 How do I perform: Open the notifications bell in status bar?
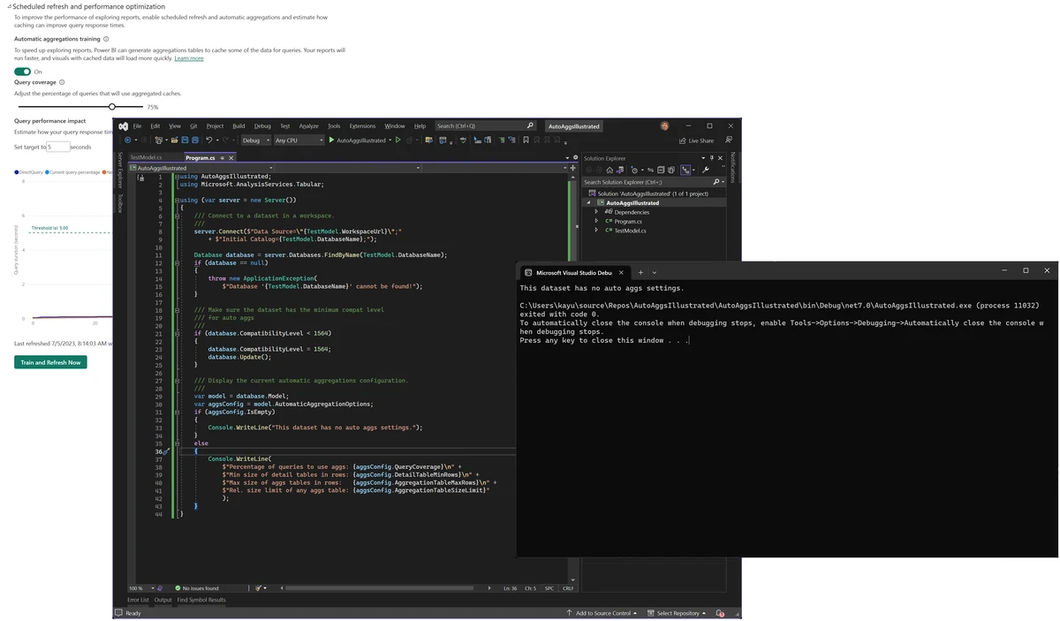[720, 613]
